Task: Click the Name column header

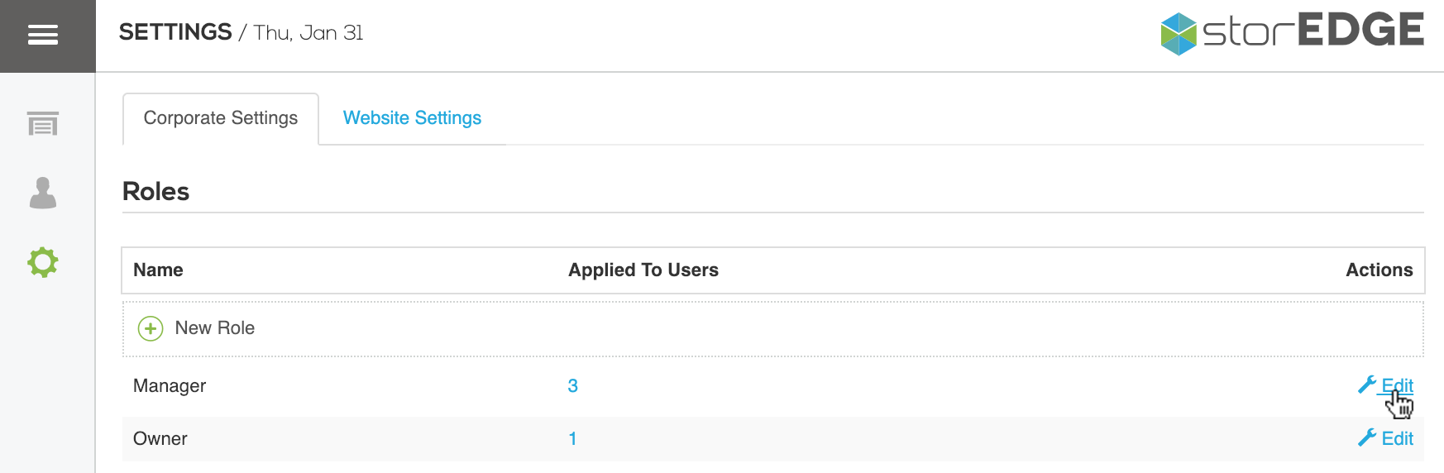Action: pyautogui.click(x=158, y=270)
